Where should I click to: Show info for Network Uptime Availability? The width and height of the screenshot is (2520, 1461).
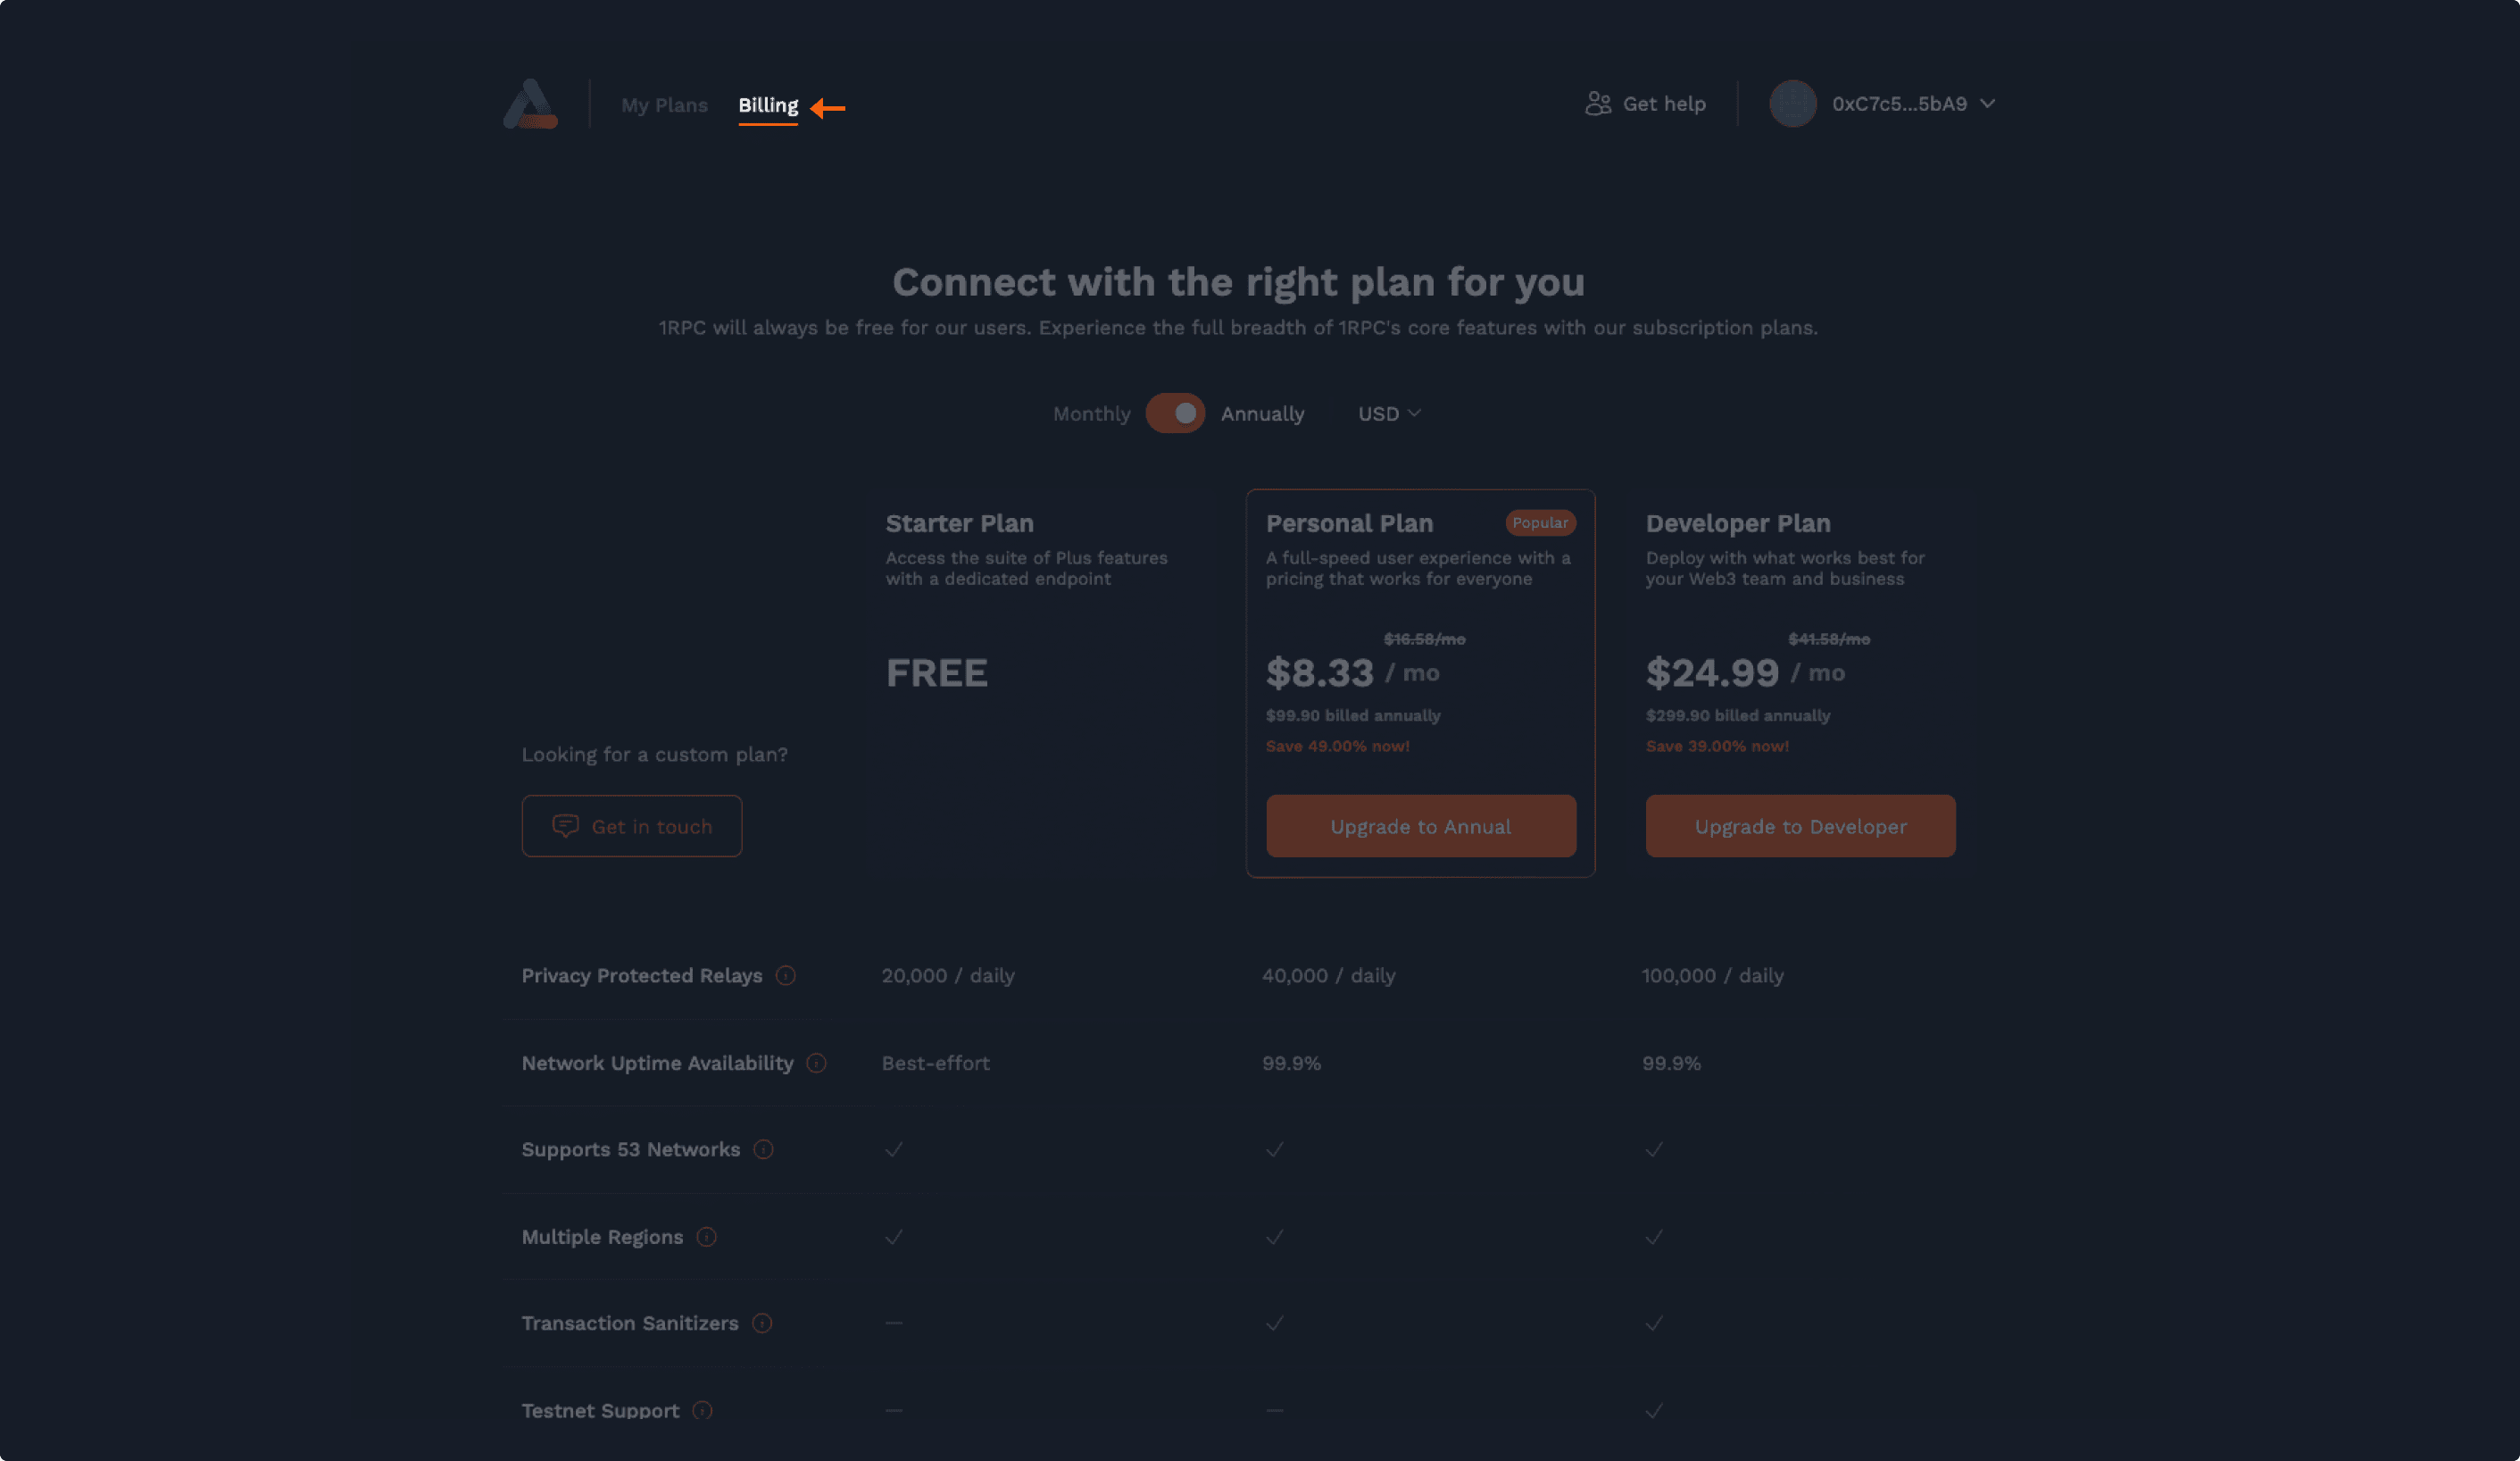[x=816, y=1063]
